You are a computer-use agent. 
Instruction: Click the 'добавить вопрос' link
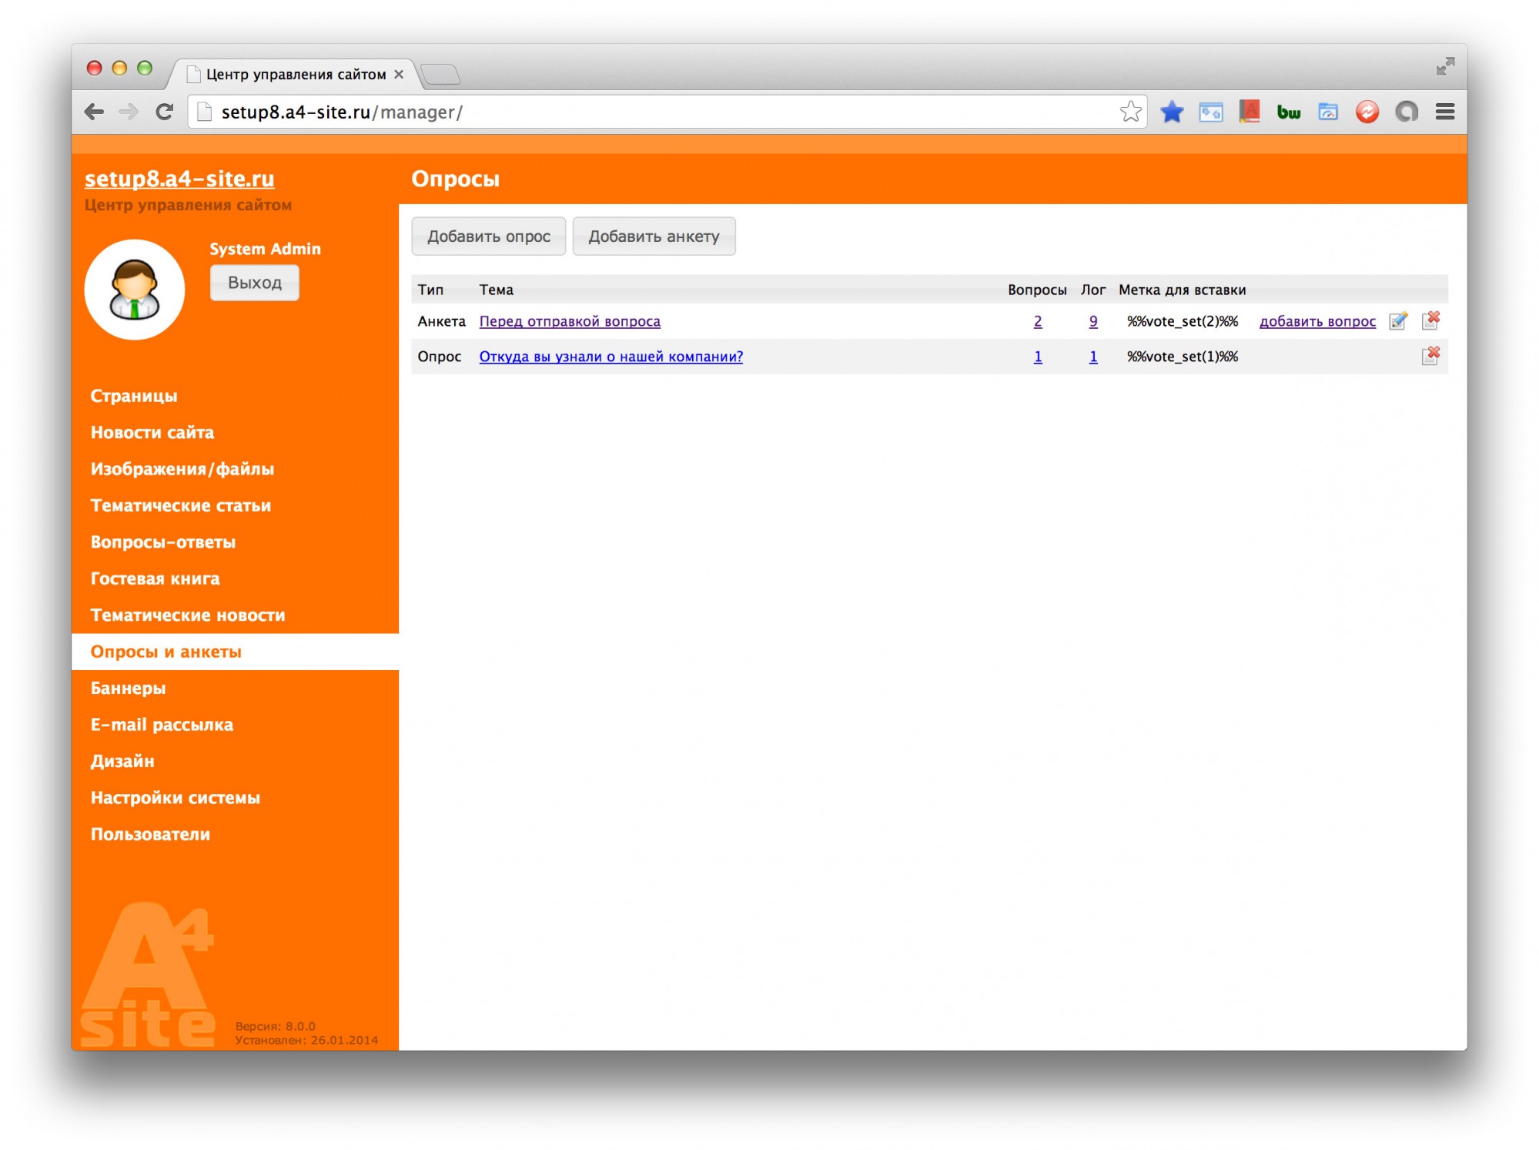coord(1317,321)
